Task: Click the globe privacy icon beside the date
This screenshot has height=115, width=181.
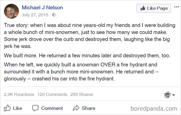Action: pos(54,15)
